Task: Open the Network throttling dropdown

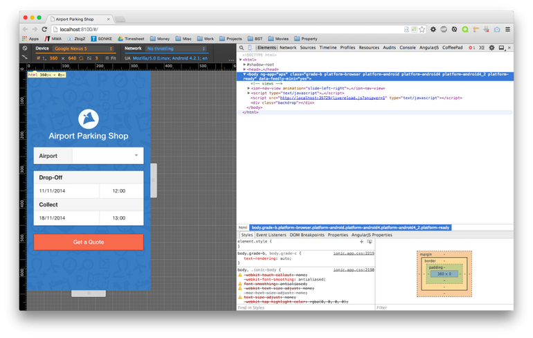Action: [176, 48]
